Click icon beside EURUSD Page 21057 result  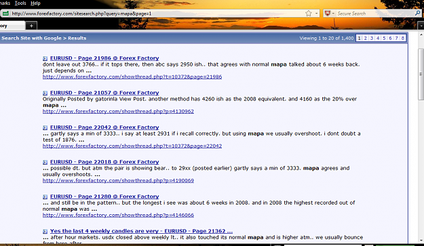(x=45, y=93)
